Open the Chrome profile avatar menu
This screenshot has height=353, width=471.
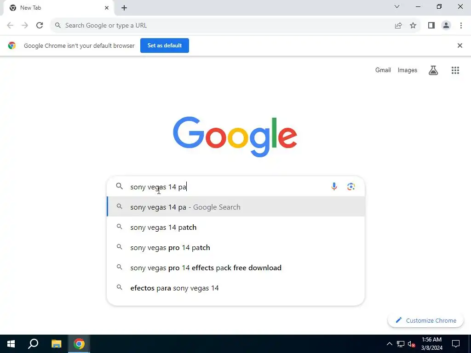coord(446,26)
